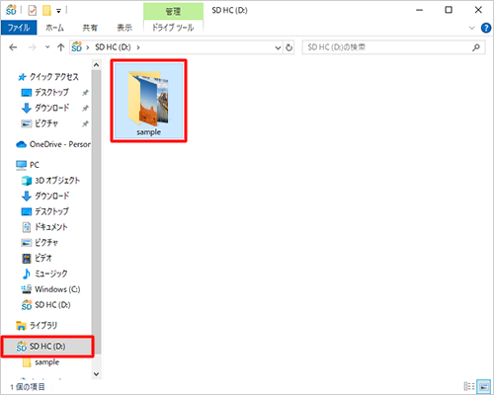Open Desktop (デスクトップ) under PC
Image resolution: width=494 pixels, height=395 pixels.
[51, 211]
